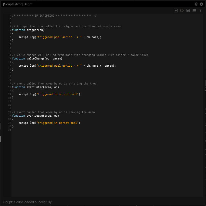
Task: Click line number 1 in the gutter
Action: (x=10, y=16)
